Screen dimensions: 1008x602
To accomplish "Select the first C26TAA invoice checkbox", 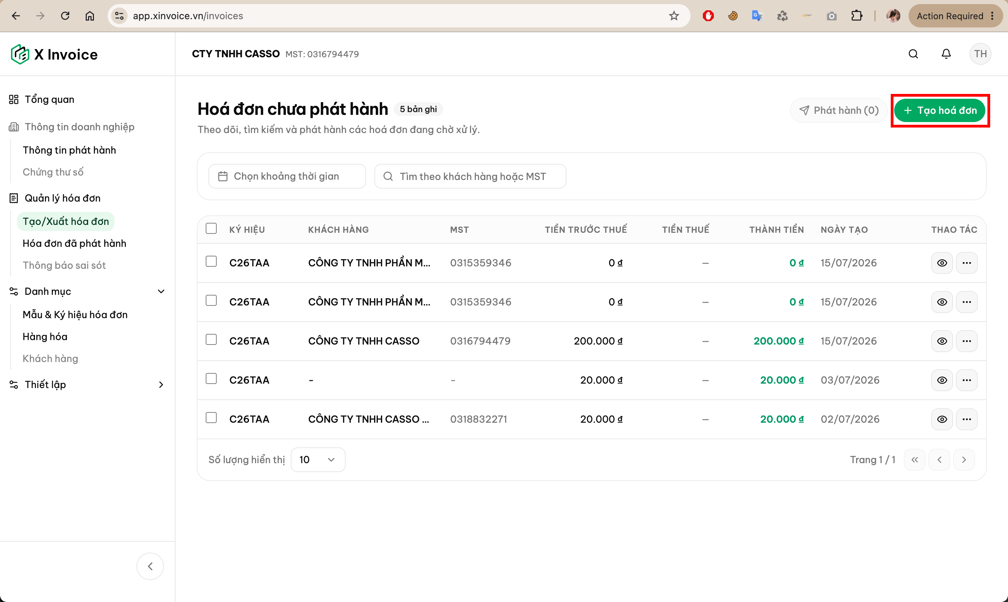I will click(x=211, y=262).
